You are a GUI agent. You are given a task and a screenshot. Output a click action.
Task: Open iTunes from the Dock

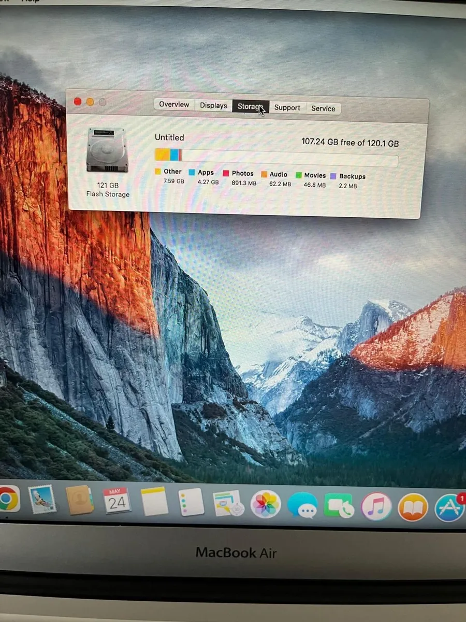pyautogui.click(x=376, y=506)
